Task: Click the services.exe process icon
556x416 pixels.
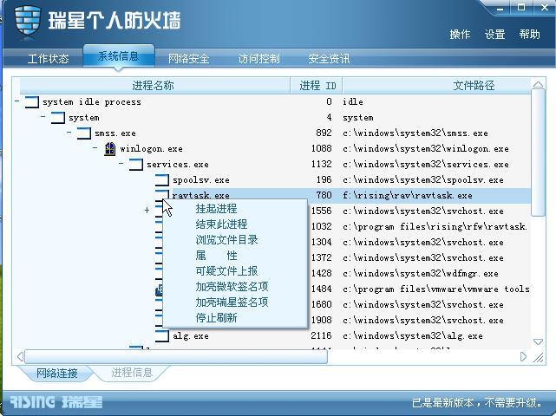Action: click(x=136, y=165)
